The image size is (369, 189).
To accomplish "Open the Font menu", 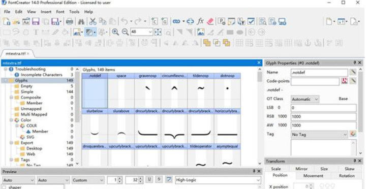I will (60, 12).
